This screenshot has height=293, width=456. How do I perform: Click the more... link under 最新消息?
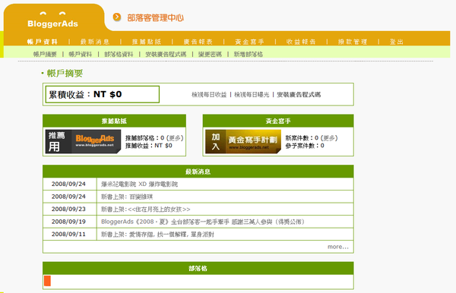point(338,247)
